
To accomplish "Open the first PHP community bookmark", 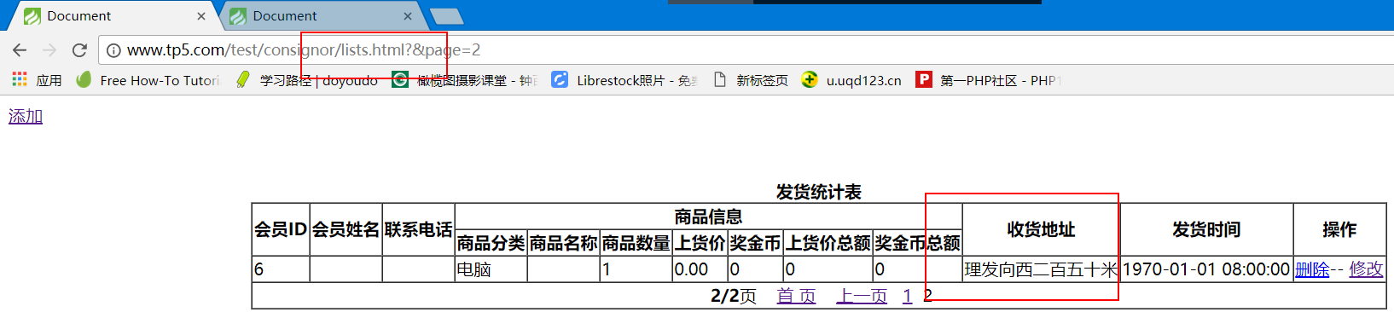I will [988, 80].
